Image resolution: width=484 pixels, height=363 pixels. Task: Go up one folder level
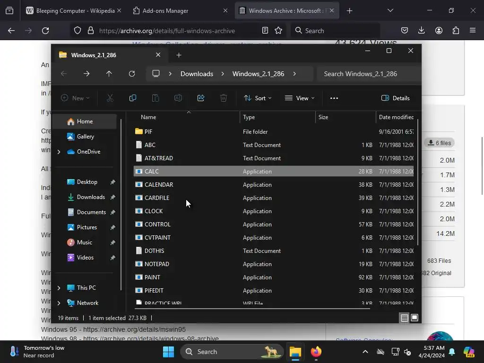(109, 74)
